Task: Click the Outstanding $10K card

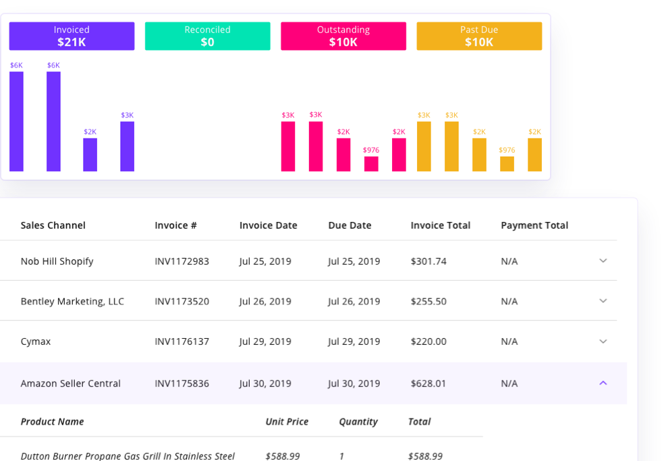Action: pos(343,36)
